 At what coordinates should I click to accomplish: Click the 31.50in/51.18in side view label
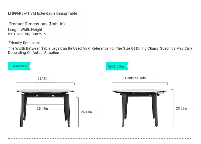click(134, 78)
